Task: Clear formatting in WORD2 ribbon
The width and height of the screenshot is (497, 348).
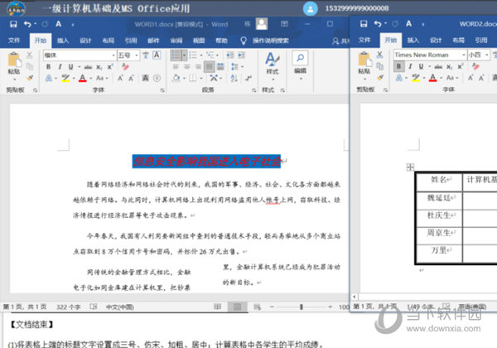Action: pyautogui.click(x=475, y=66)
